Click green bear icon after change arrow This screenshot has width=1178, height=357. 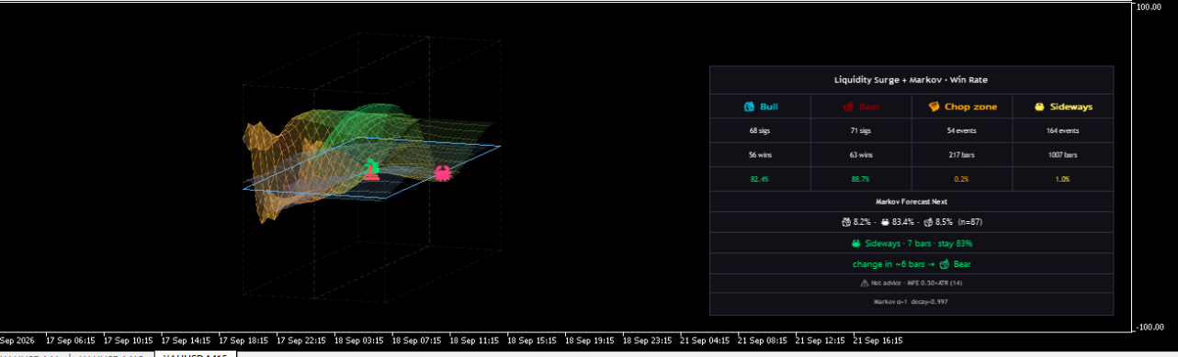[x=944, y=264]
